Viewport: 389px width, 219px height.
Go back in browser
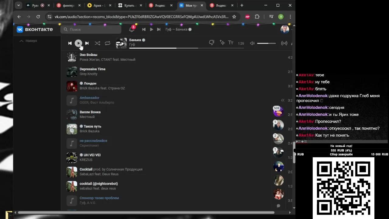click(19, 17)
